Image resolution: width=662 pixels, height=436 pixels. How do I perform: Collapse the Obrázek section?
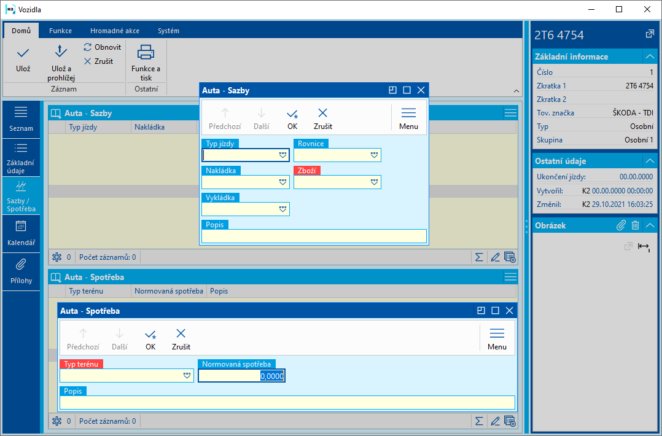(x=649, y=225)
